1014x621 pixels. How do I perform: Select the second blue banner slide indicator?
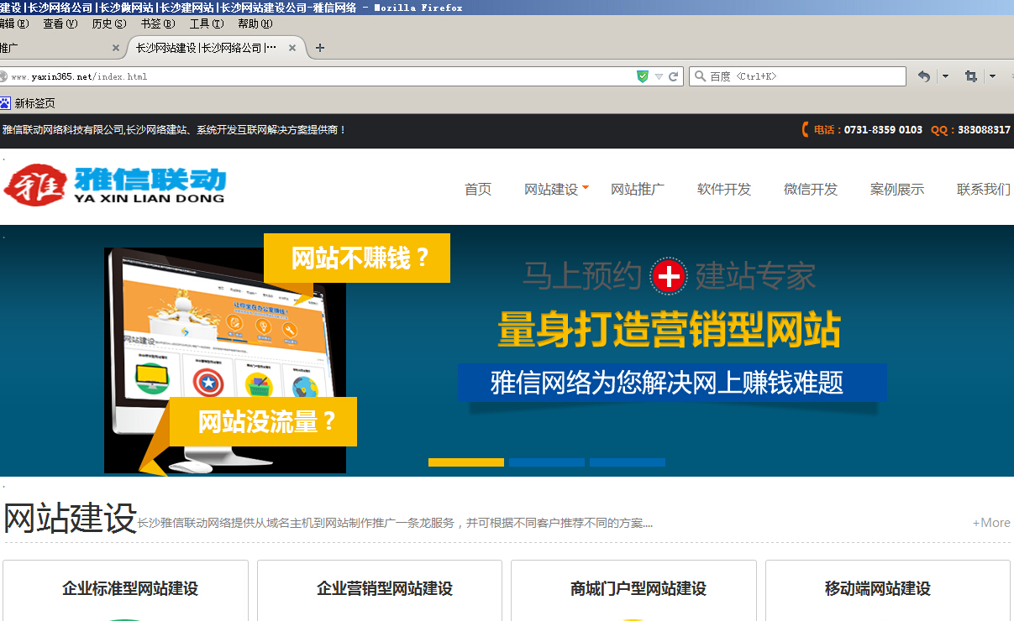pos(546,462)
